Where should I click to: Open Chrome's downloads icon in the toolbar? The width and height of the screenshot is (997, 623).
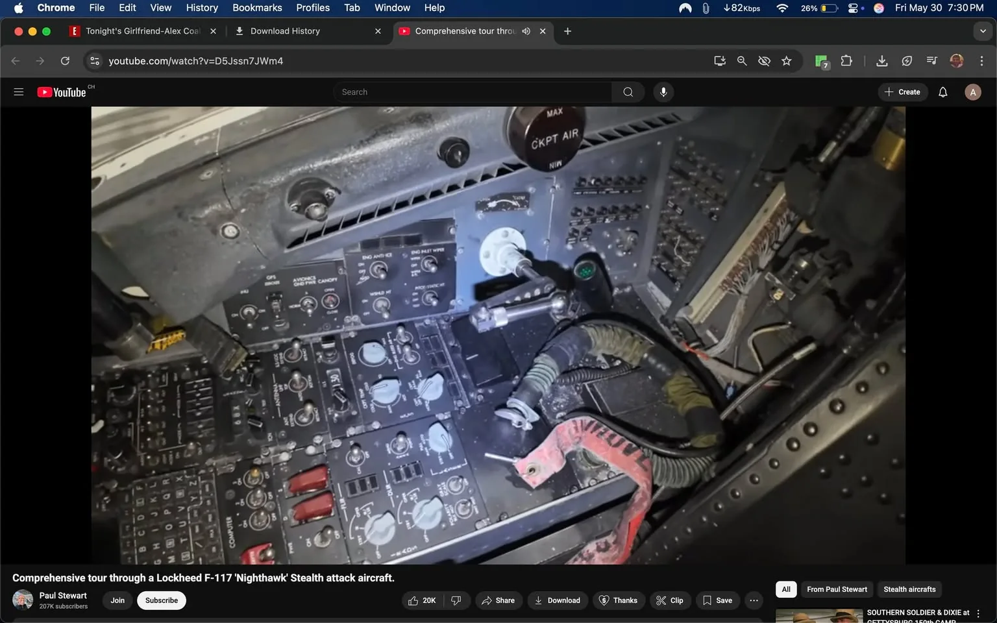coord(881,60)
